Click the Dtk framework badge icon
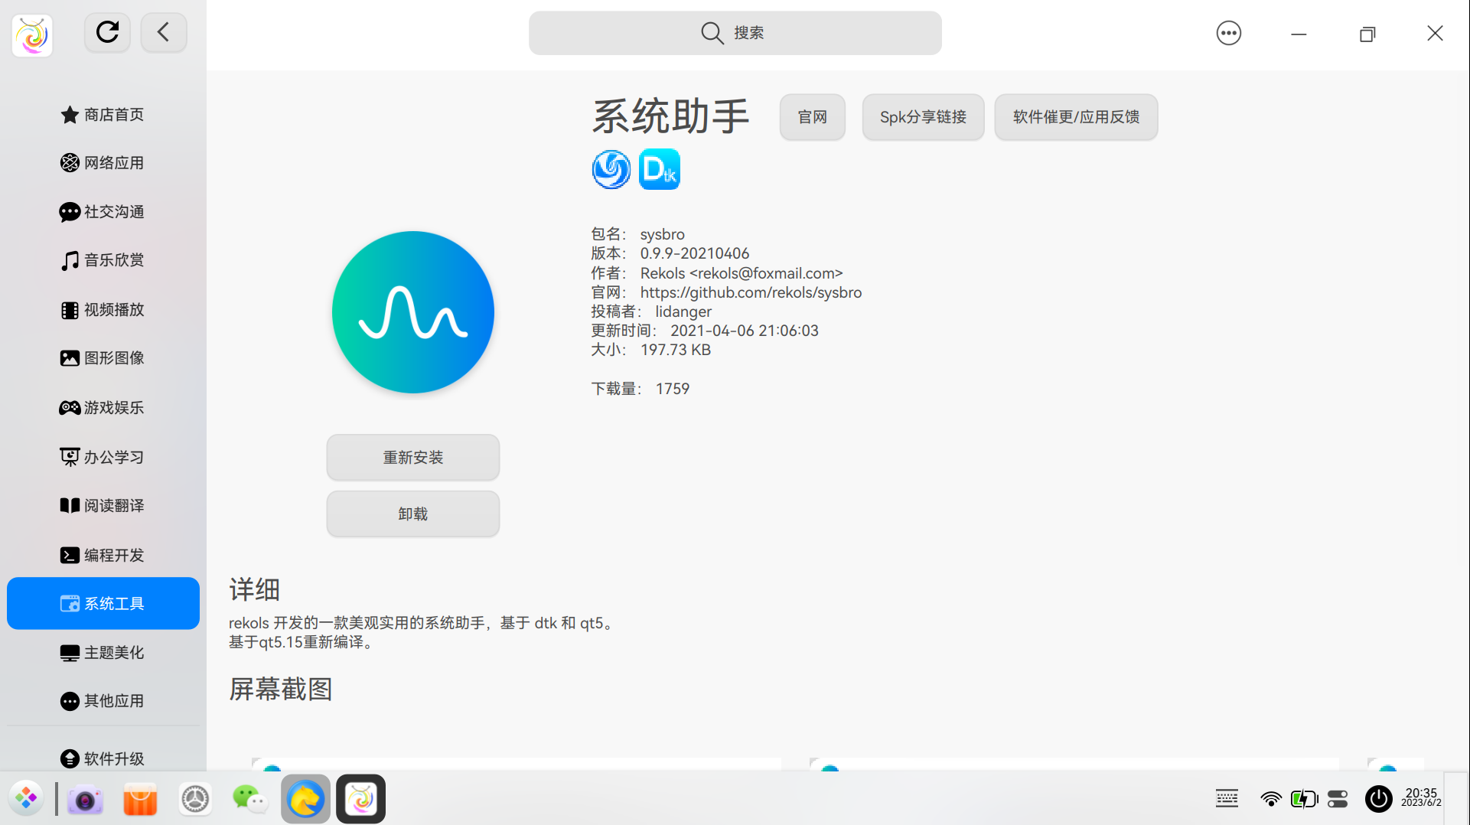This screenshot has width=1470, height=825. pyautogui.click(x=659, y=169)
